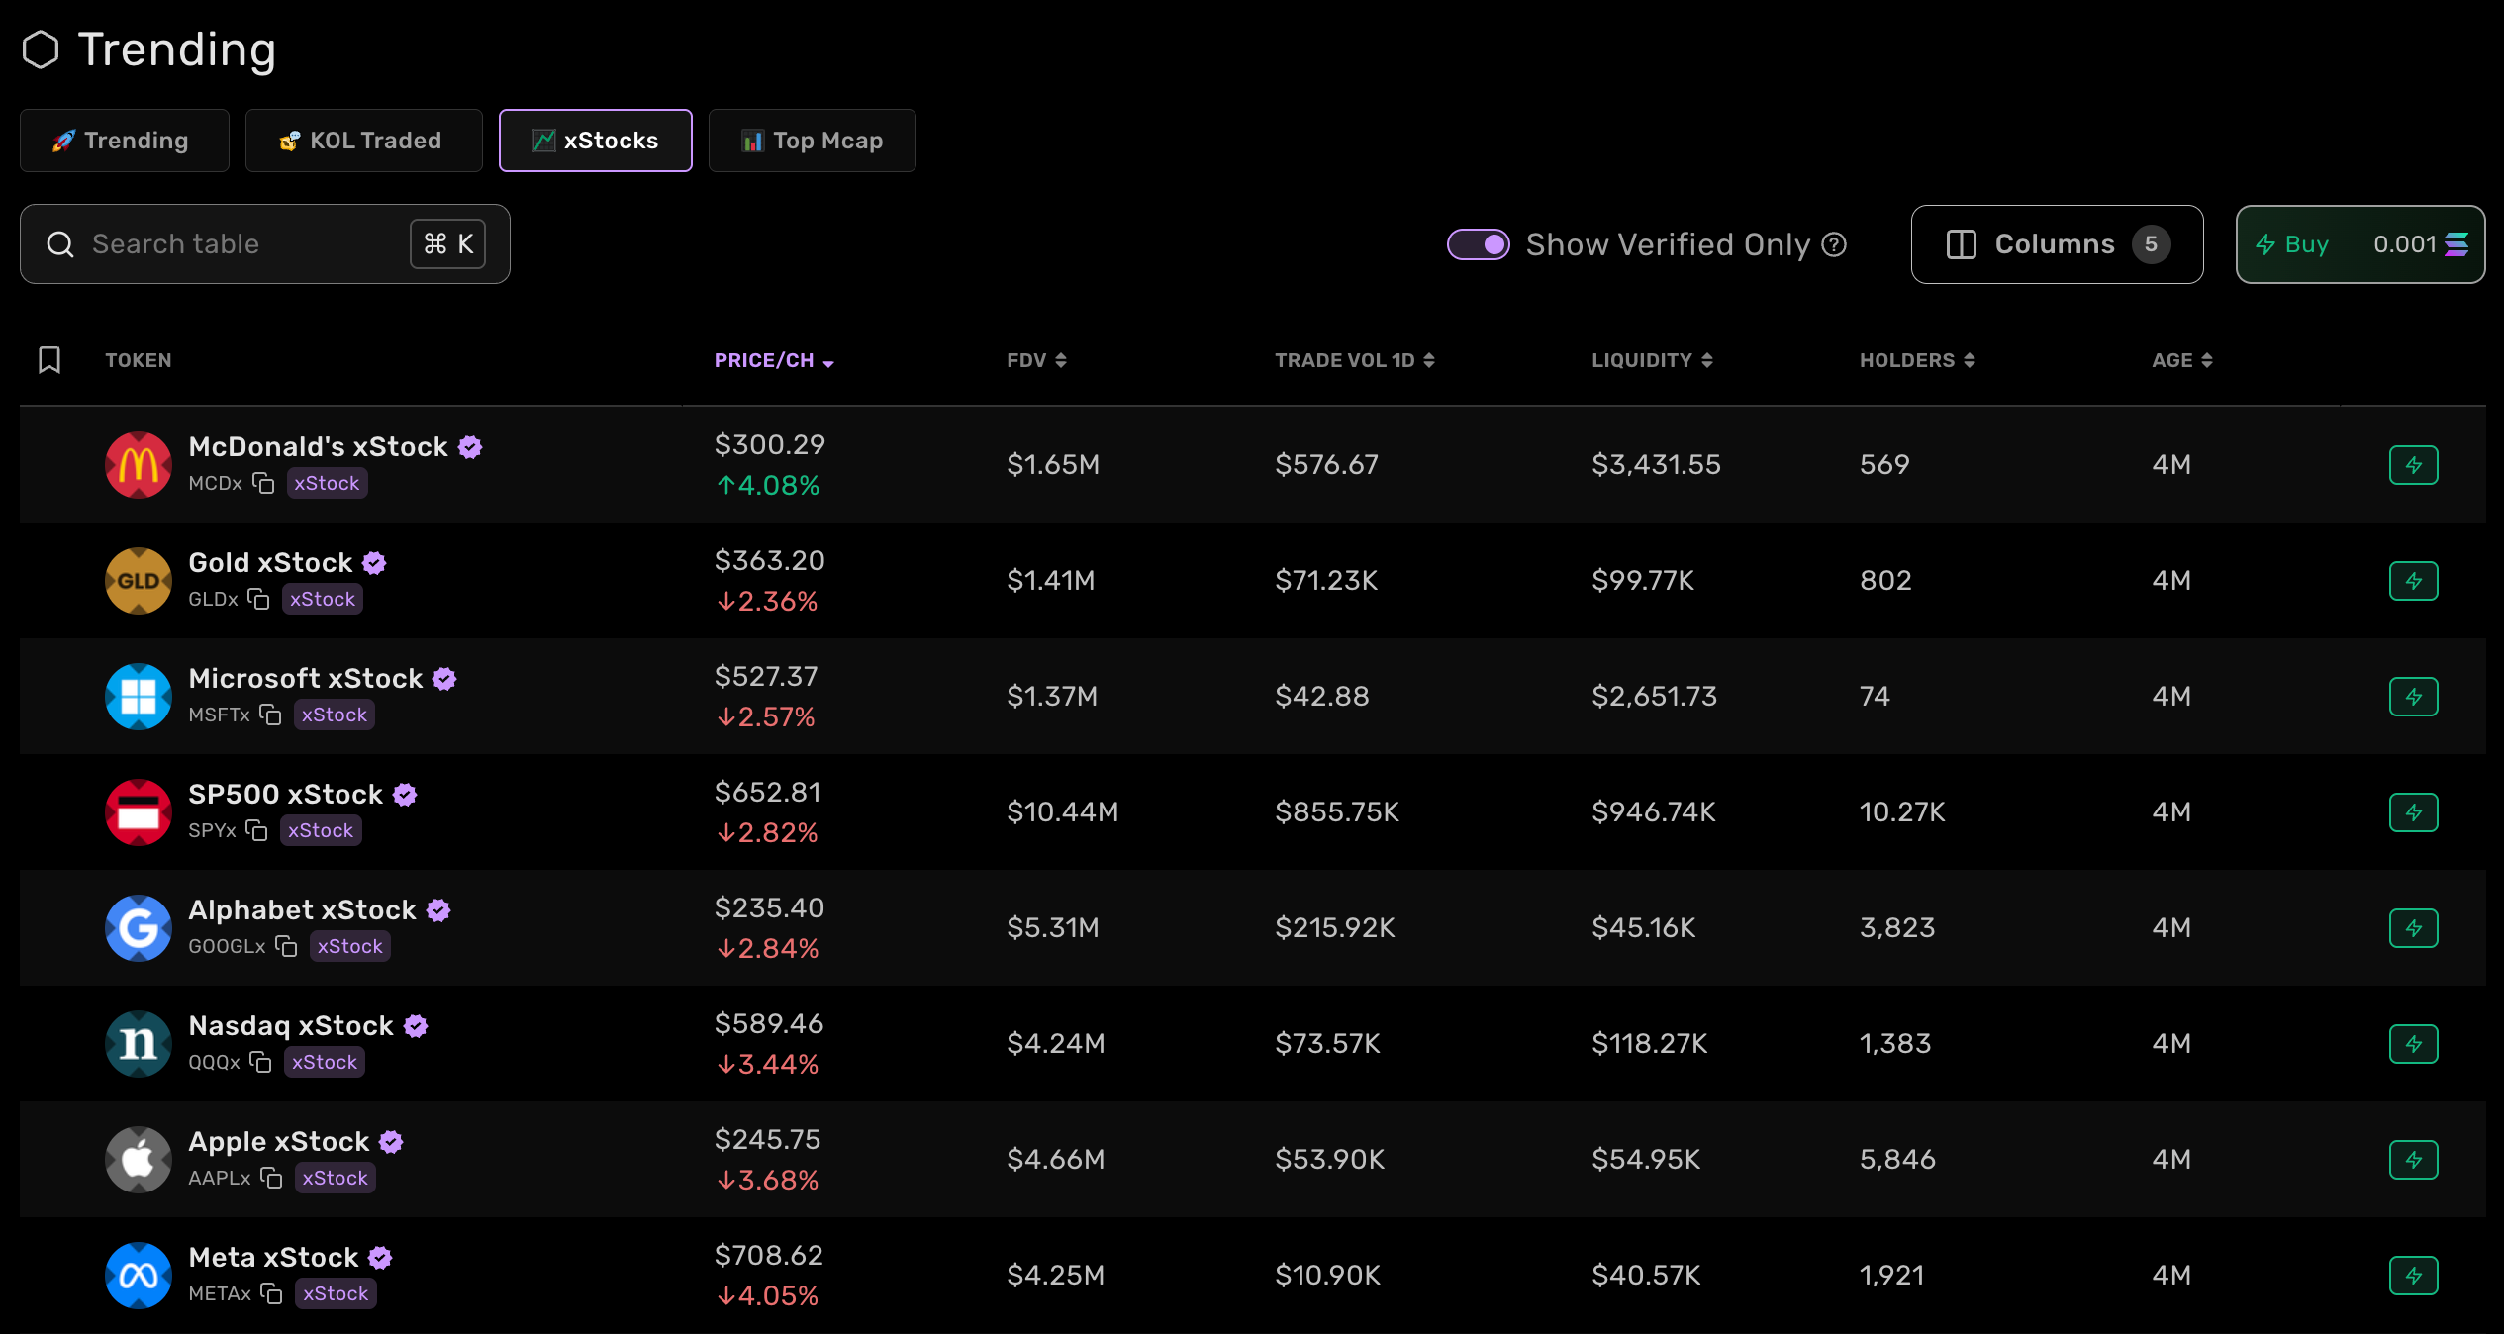Switch to the KOL Traded tab
This screenshot has width=2504, height=1334.
tap(363, 141)
